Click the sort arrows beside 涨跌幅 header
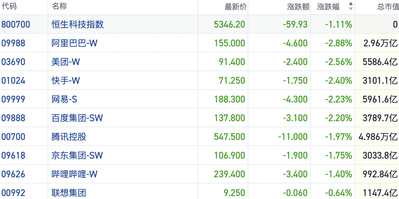 tap(351, 6)
